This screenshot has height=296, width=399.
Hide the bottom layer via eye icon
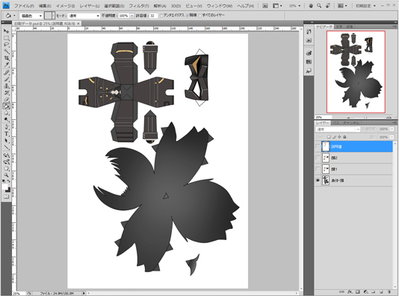(x=318, y=180)
